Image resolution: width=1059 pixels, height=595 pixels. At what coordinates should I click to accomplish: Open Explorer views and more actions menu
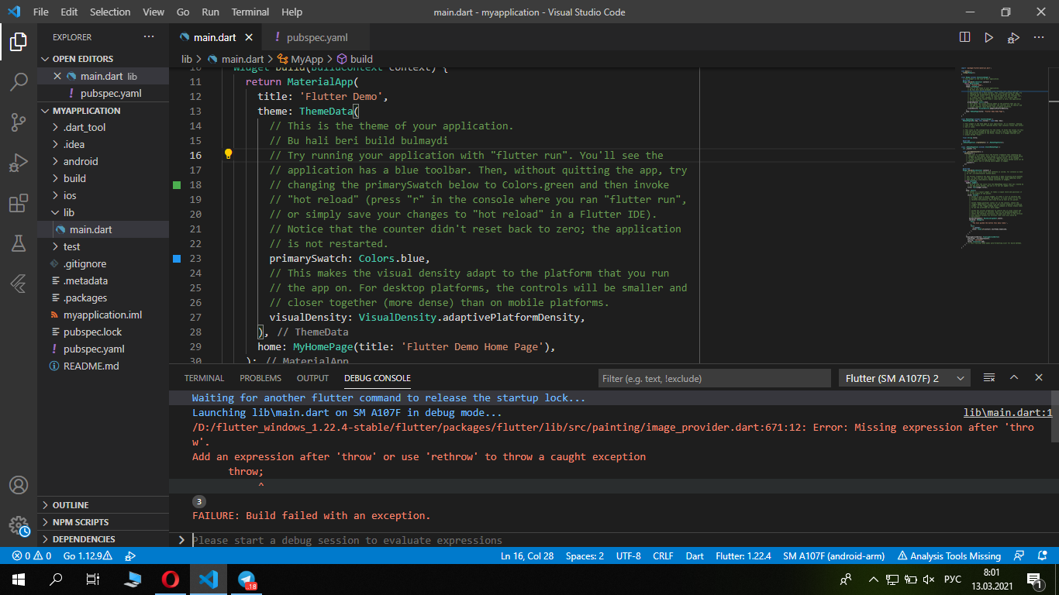pyautogui.click(x=149, y=37)
